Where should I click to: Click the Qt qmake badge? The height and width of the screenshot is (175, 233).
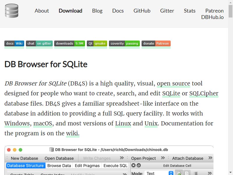[97, 43]
